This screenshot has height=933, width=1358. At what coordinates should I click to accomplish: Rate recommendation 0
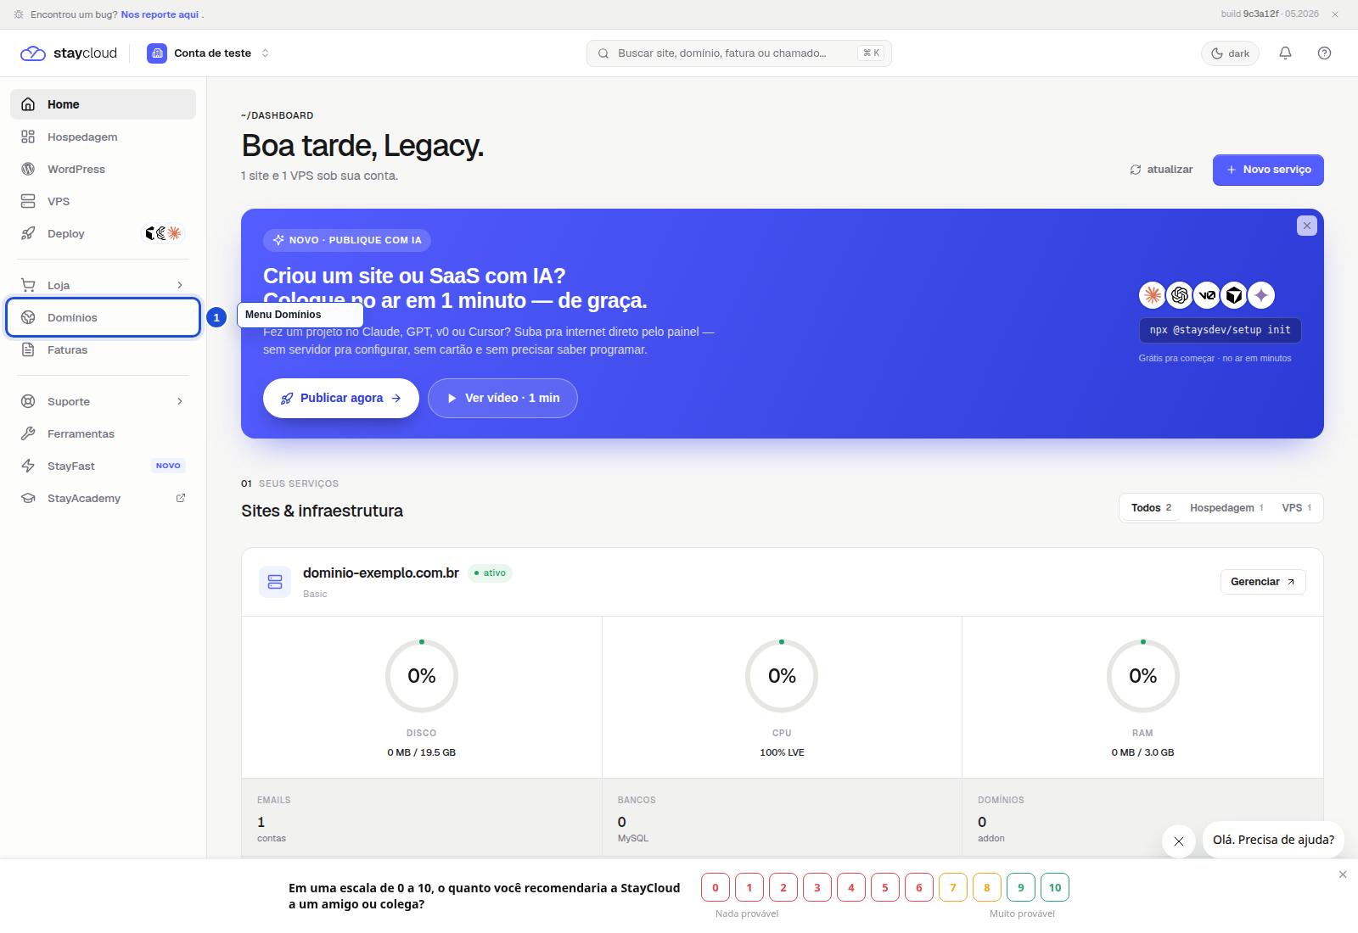[x=715, y=888]
